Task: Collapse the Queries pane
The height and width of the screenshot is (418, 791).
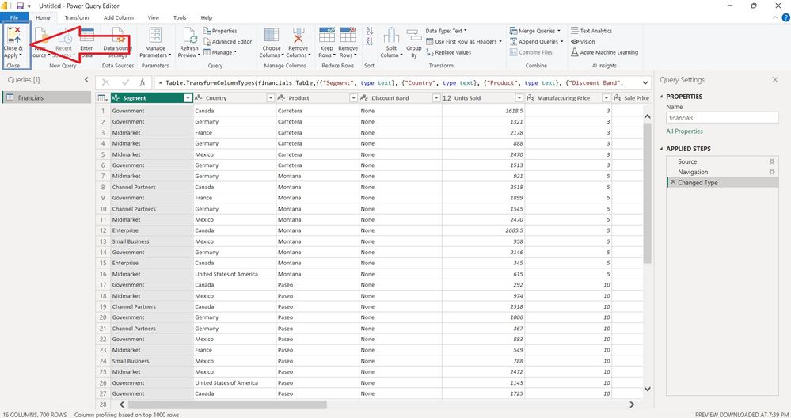Action: point(86,80)
